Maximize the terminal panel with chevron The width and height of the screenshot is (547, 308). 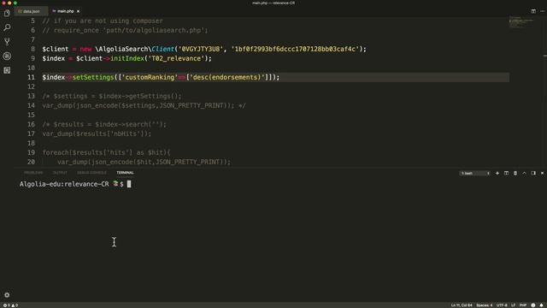pos(524,173)
